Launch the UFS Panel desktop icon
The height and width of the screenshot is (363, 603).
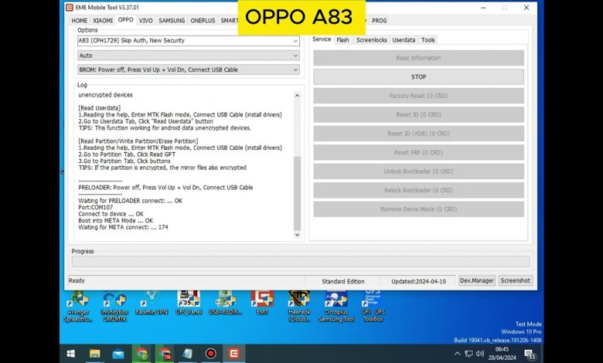pos(188,303)
